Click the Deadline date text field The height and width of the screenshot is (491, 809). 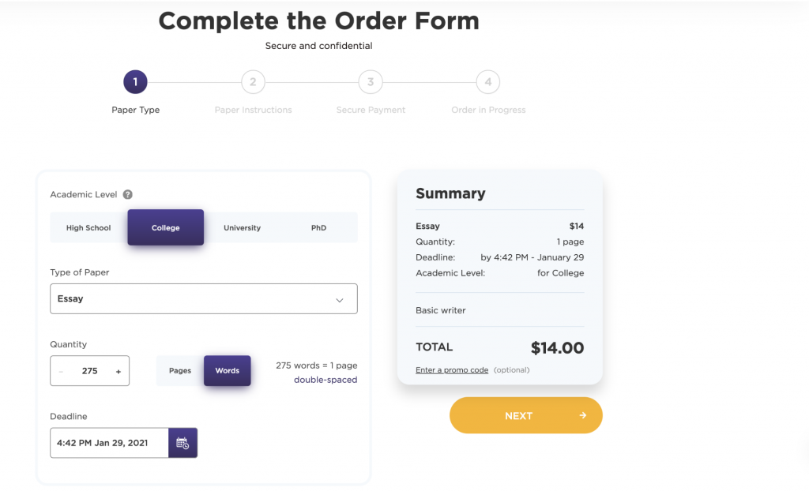pos(109,443)
